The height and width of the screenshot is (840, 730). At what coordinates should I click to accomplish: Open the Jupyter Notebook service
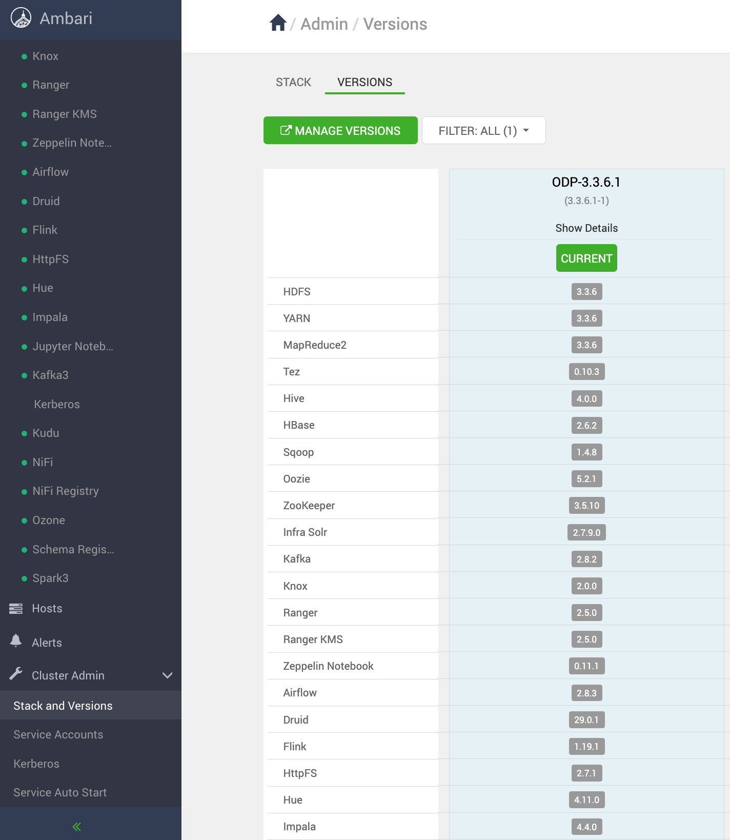(x=73, y=346)
